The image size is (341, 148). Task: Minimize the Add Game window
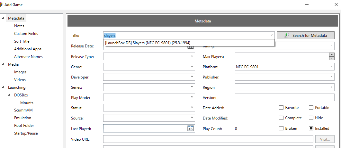(x=307, y=4)
